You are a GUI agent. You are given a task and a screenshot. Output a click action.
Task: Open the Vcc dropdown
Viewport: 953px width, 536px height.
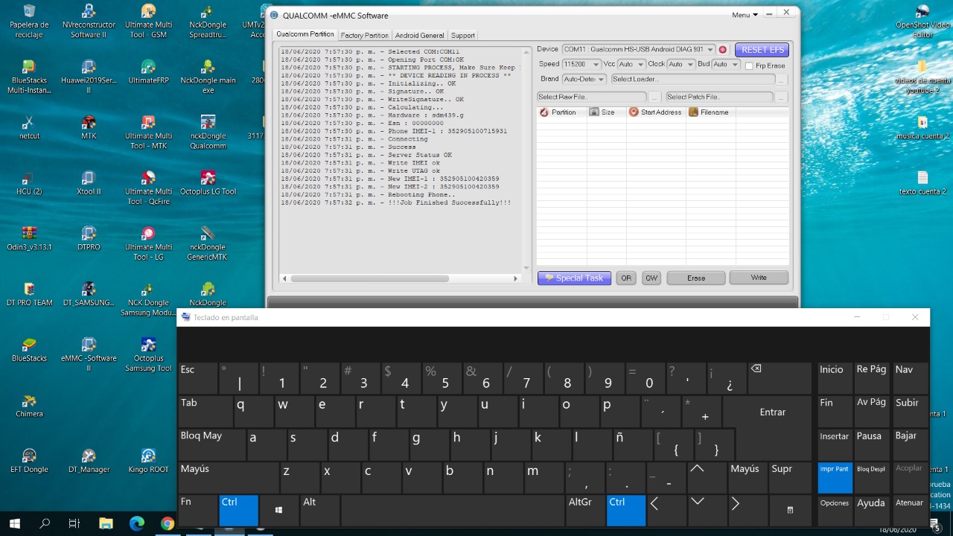(640, 65)
